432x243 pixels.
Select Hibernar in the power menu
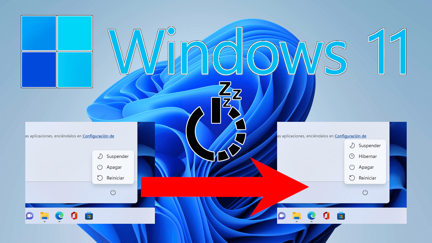coord(365,156)
